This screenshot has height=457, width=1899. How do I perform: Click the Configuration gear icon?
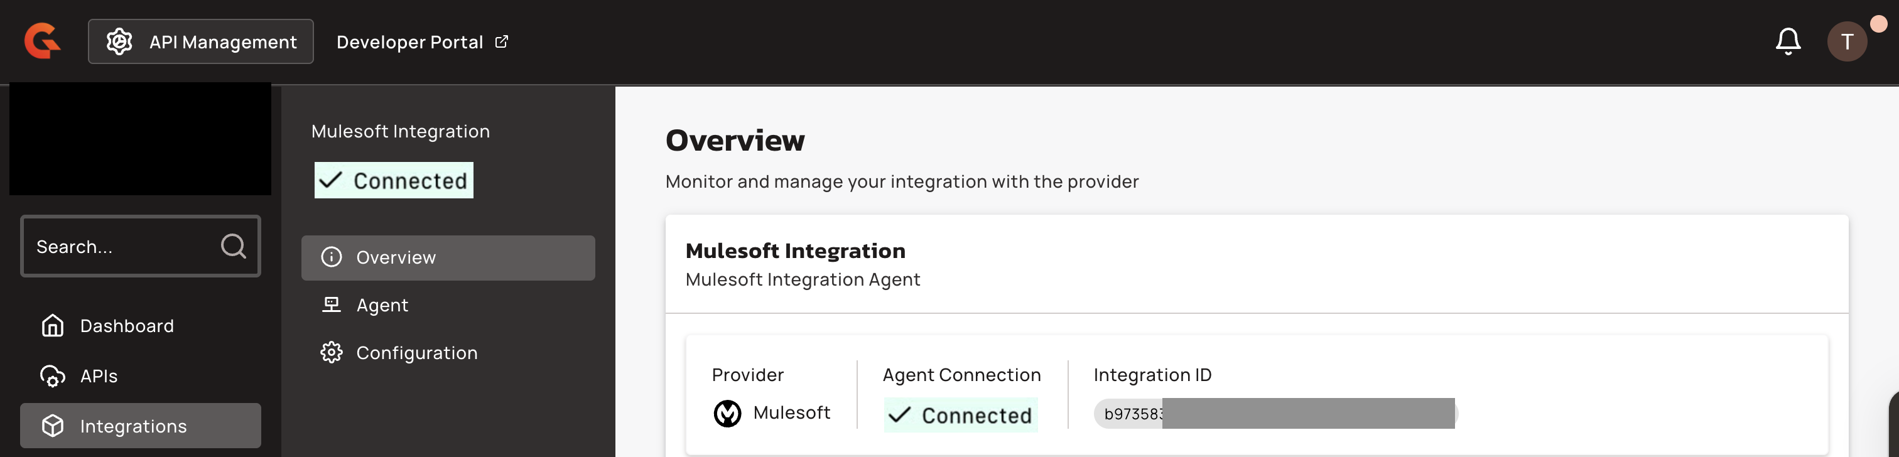pos(331,352)
